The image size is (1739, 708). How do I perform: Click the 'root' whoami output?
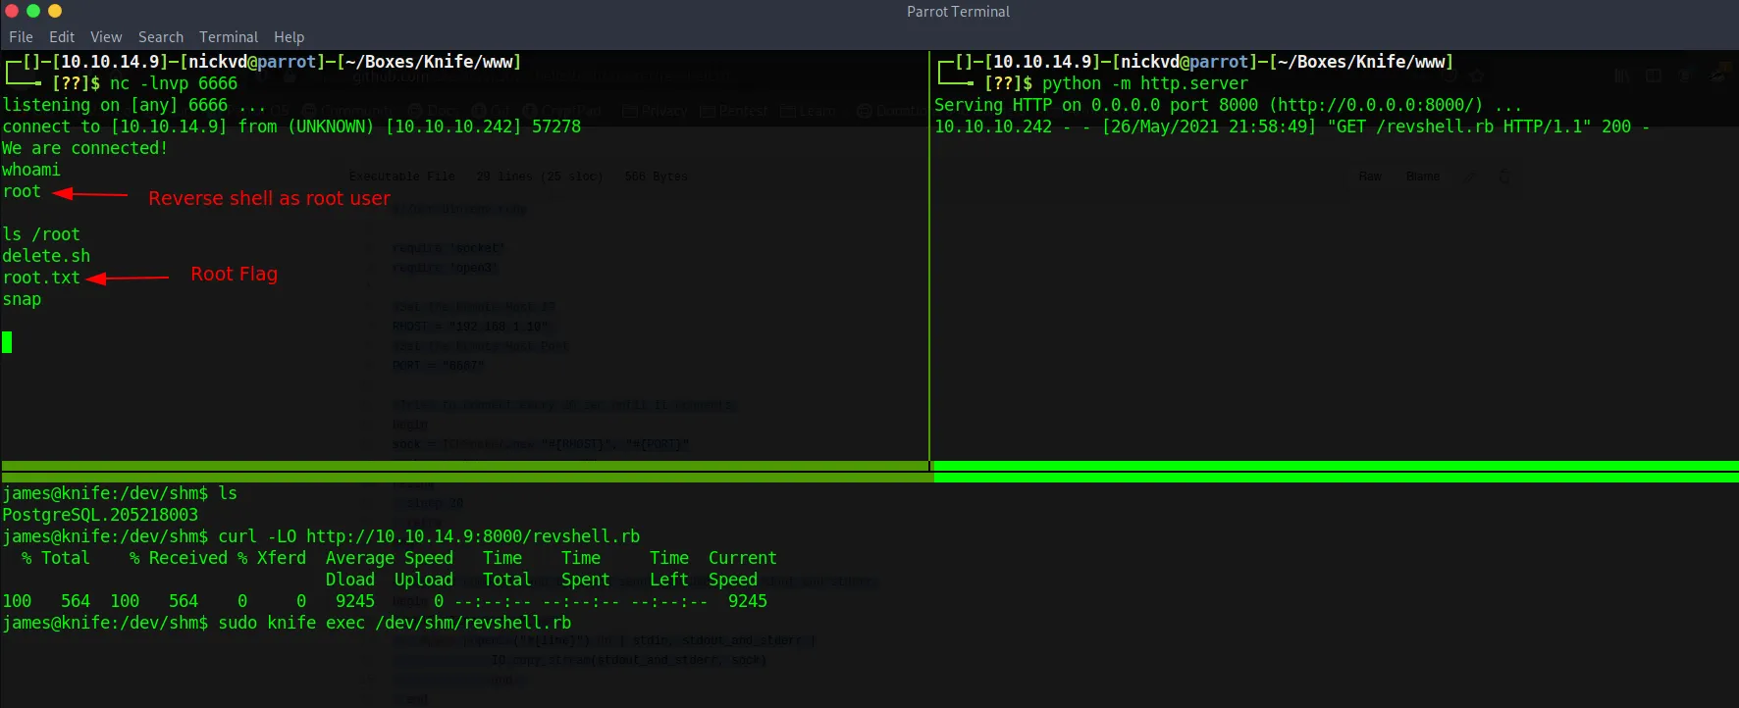22,191
